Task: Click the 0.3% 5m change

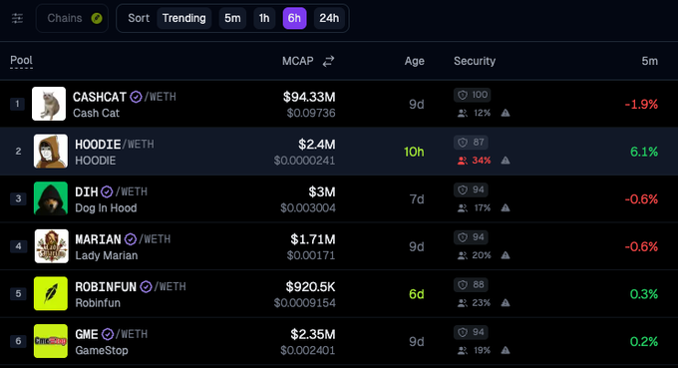Action: tap(644, 294)
